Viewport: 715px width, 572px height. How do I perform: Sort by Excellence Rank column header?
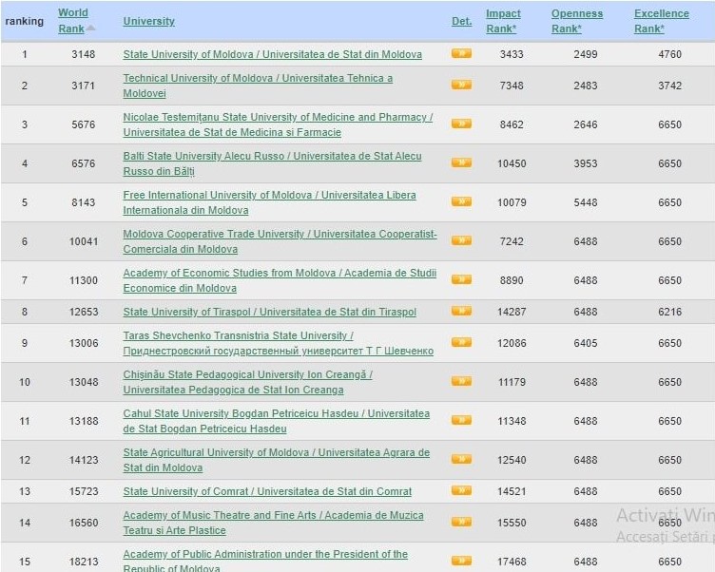click(661, 21)
